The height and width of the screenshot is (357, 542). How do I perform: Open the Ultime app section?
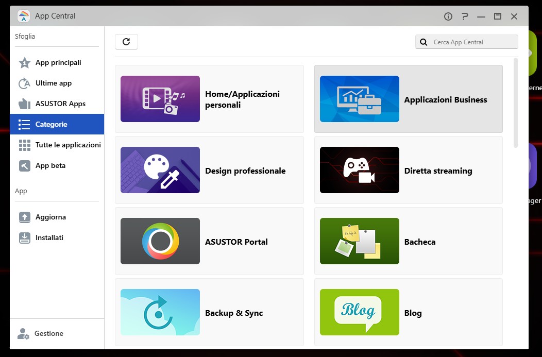[x=54, y=83]
